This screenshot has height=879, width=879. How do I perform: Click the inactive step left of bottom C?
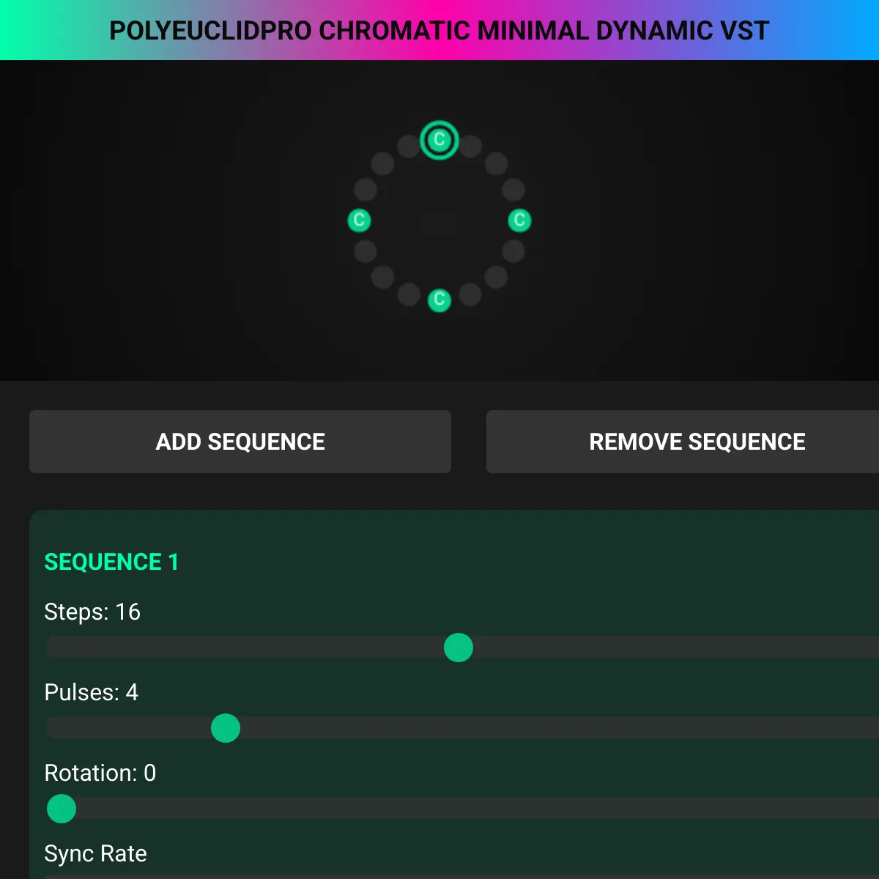click(x=409, y=294)
